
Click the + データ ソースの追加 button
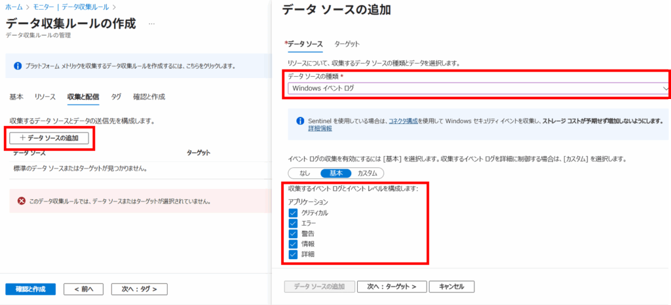[49, 138]
